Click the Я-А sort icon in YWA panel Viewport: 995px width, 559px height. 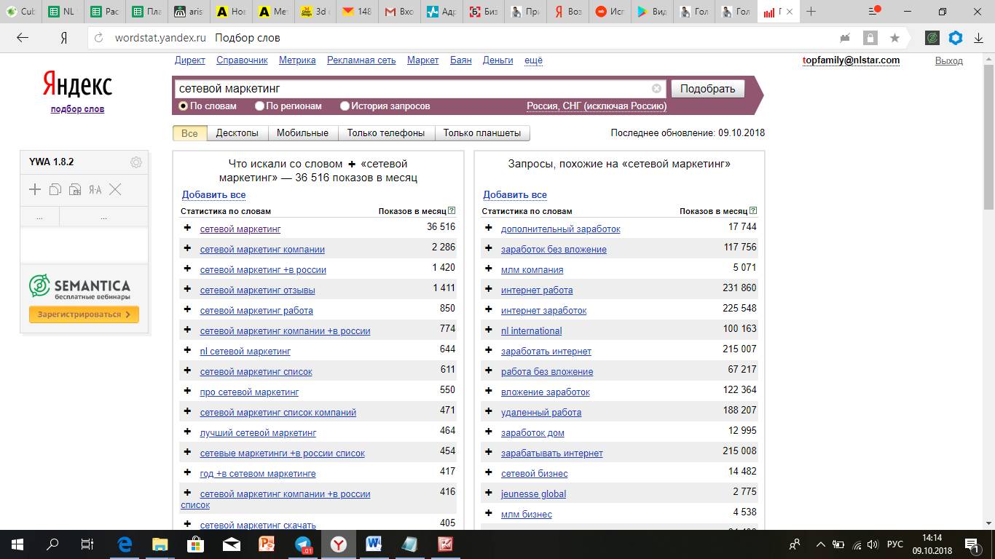click(x=95, y=190)
